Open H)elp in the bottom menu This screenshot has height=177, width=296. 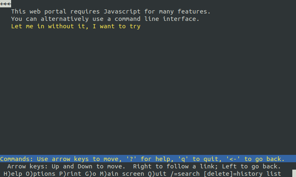13,174
